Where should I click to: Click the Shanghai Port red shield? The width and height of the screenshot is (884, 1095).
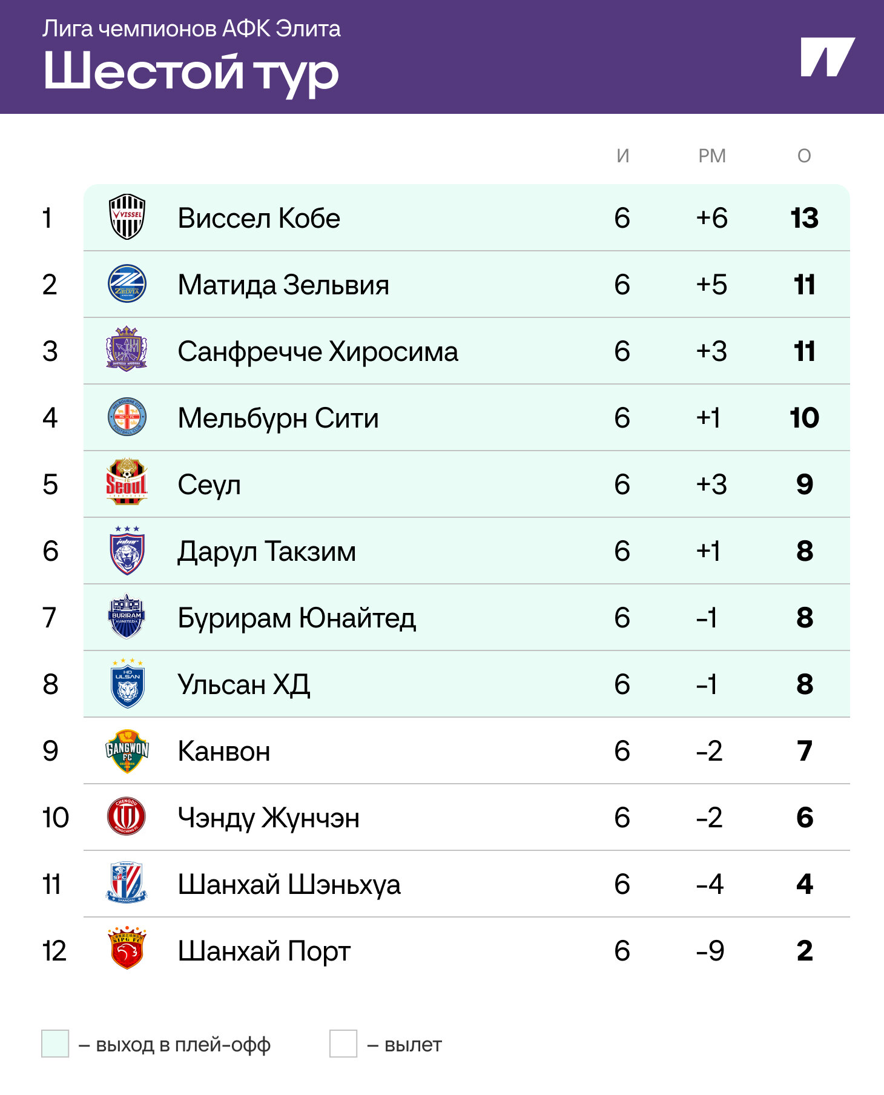point(127,949)
